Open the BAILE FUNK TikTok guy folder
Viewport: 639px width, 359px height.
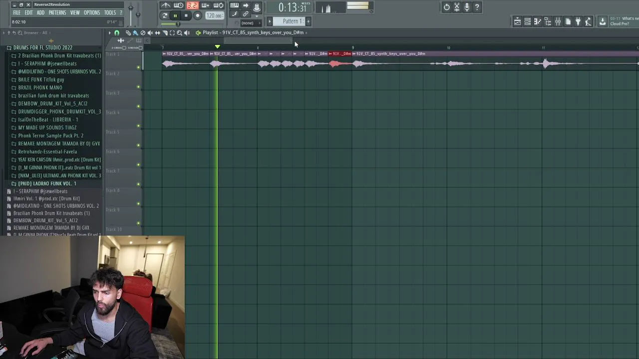pyautogui.click(x=41, y=80)
